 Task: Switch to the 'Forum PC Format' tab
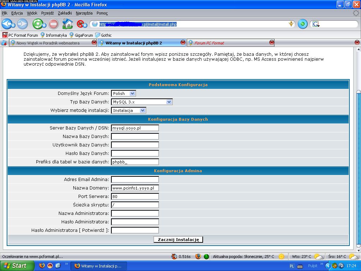[x=231, y=43]
